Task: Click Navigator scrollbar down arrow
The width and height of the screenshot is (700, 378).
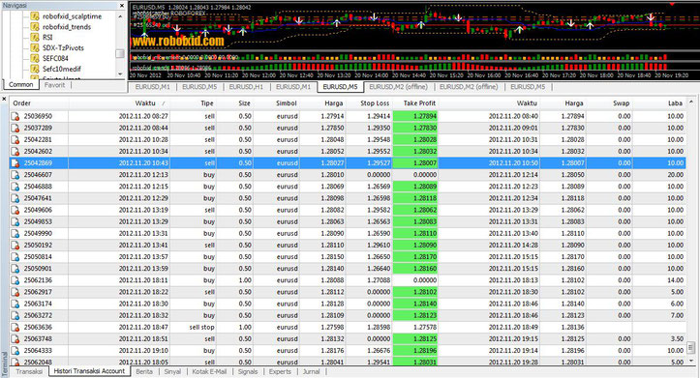Action: (120, 74)
